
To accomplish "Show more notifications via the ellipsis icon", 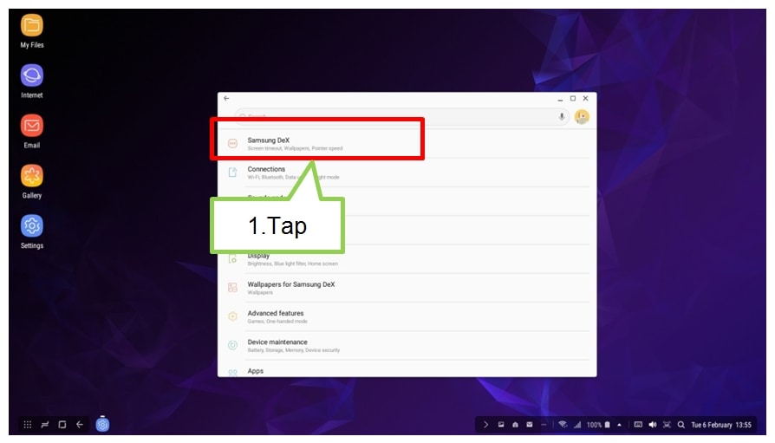I will 544,424.
